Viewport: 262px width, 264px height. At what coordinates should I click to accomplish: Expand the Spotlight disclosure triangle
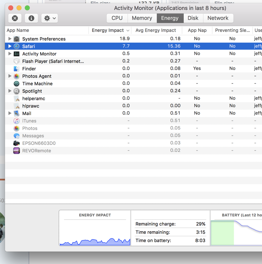pyautogui.click(x=10, y=91)
